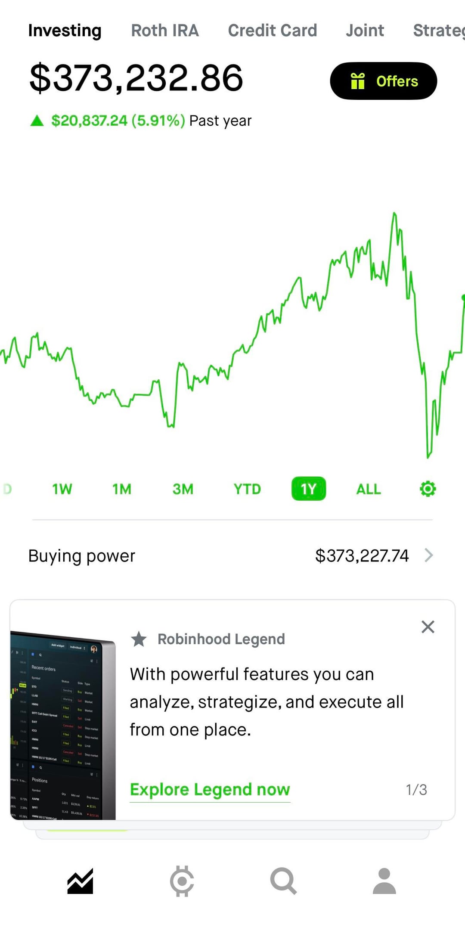Tap the Robinhood Legend star icon

coord(139,639)
